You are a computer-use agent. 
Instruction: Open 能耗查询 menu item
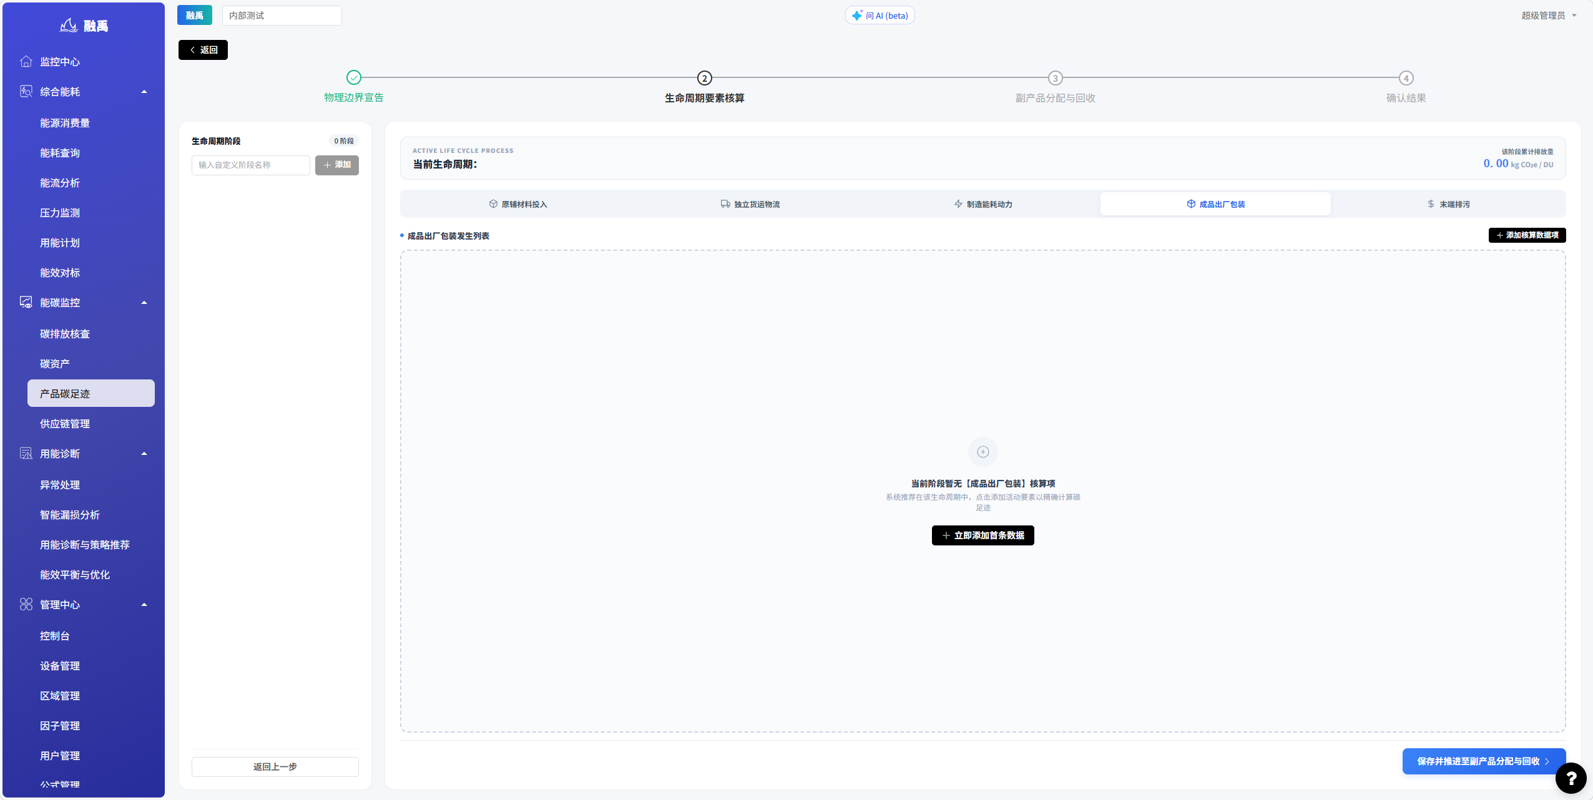(91, 153)
